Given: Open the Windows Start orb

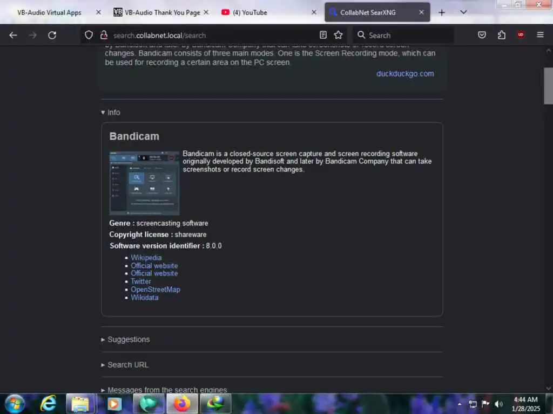Looking at the screenshot, I should click(15, 404).
